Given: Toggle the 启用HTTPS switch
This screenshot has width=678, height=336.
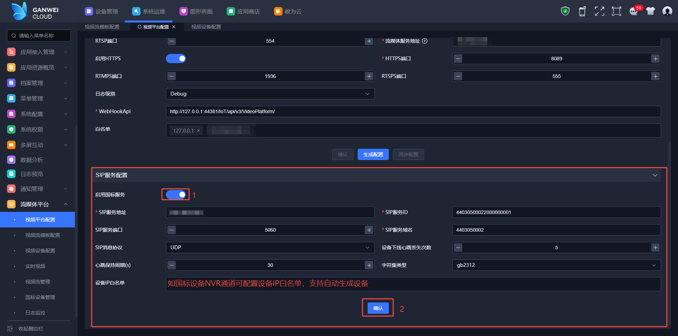Looking at the screenshot, I should click(x=176, y=59).
